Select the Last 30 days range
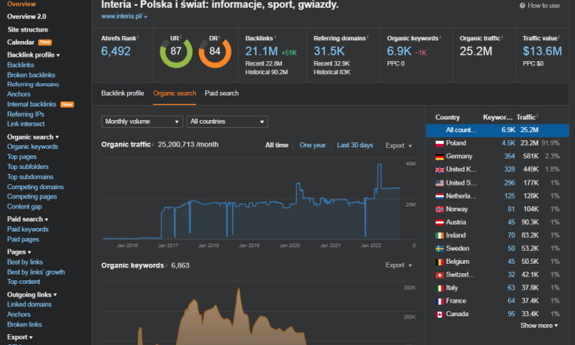 pos(355,145)
